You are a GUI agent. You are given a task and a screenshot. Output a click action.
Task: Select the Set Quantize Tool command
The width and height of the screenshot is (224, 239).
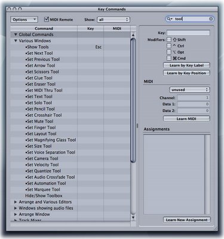pos(43,171)
